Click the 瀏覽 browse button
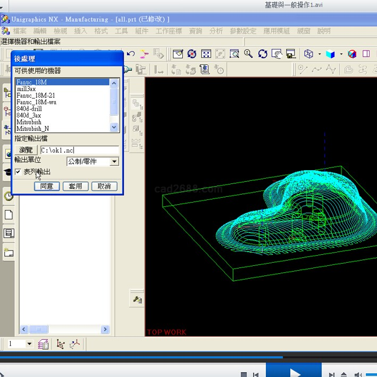Screen dimensions: 377x377 26,150
